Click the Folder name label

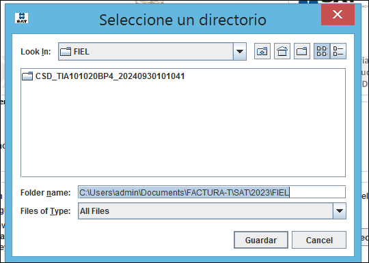(x=45, y=193)
